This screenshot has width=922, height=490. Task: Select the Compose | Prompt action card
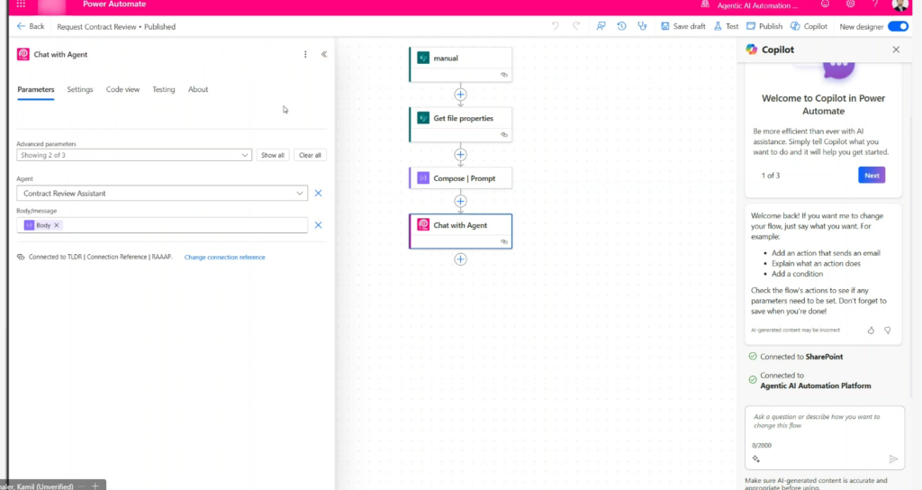click(x=460, y=178)
